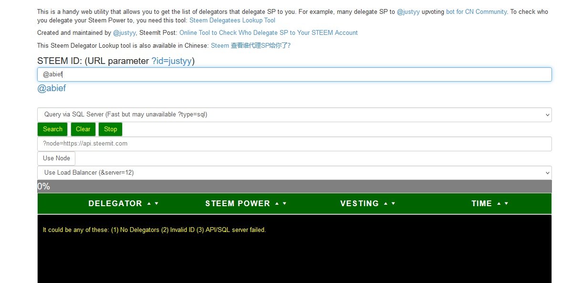The image size is (561, 283).
Task: Open the ?id=justyy URL parameter link
Action: (x=171, y=61)
